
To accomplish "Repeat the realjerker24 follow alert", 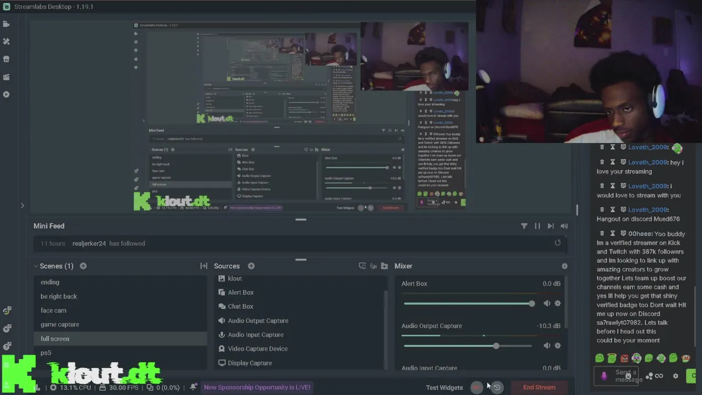I will (558, 243).
